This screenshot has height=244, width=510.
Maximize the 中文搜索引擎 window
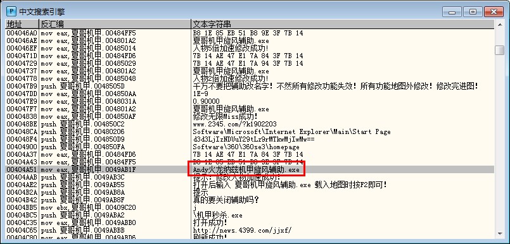pos(473,12)
